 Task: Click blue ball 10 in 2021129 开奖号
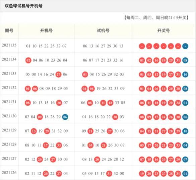tap(185, 131)
